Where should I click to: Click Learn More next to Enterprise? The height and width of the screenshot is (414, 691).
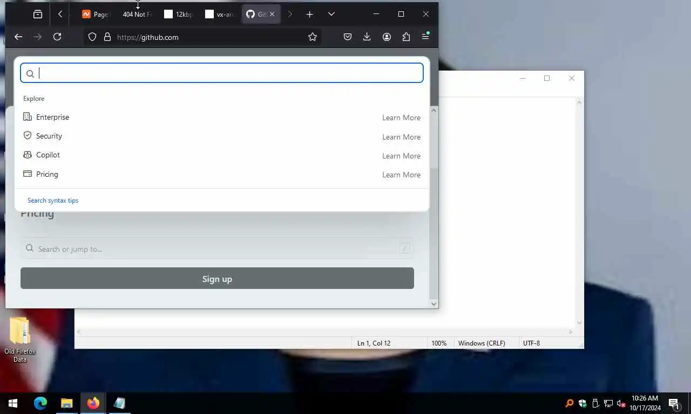(401, 118)
